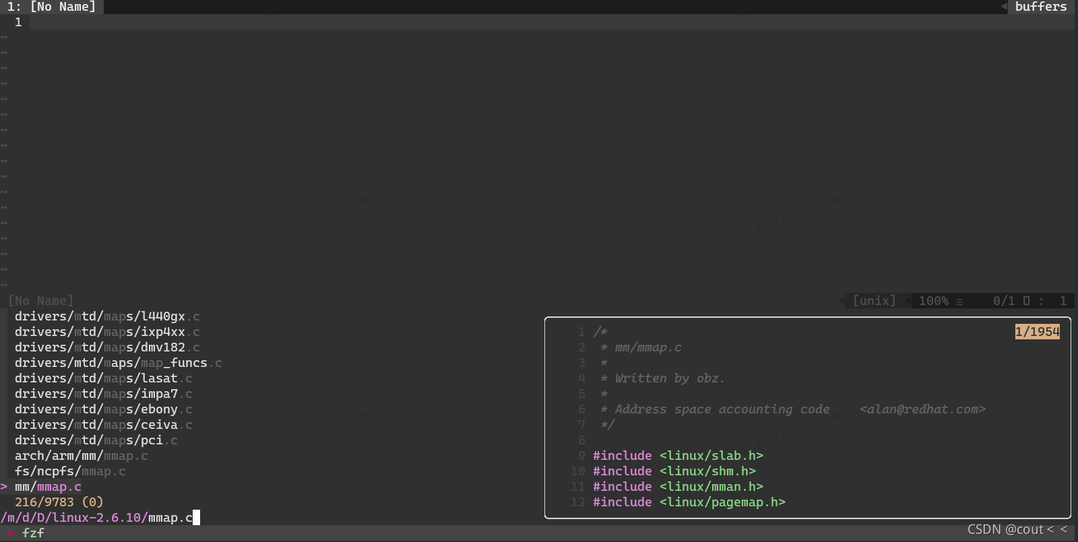Click the 'fzf' mode label at the bottom
This screenshot has height=542, width=1078.
(33, 533)
